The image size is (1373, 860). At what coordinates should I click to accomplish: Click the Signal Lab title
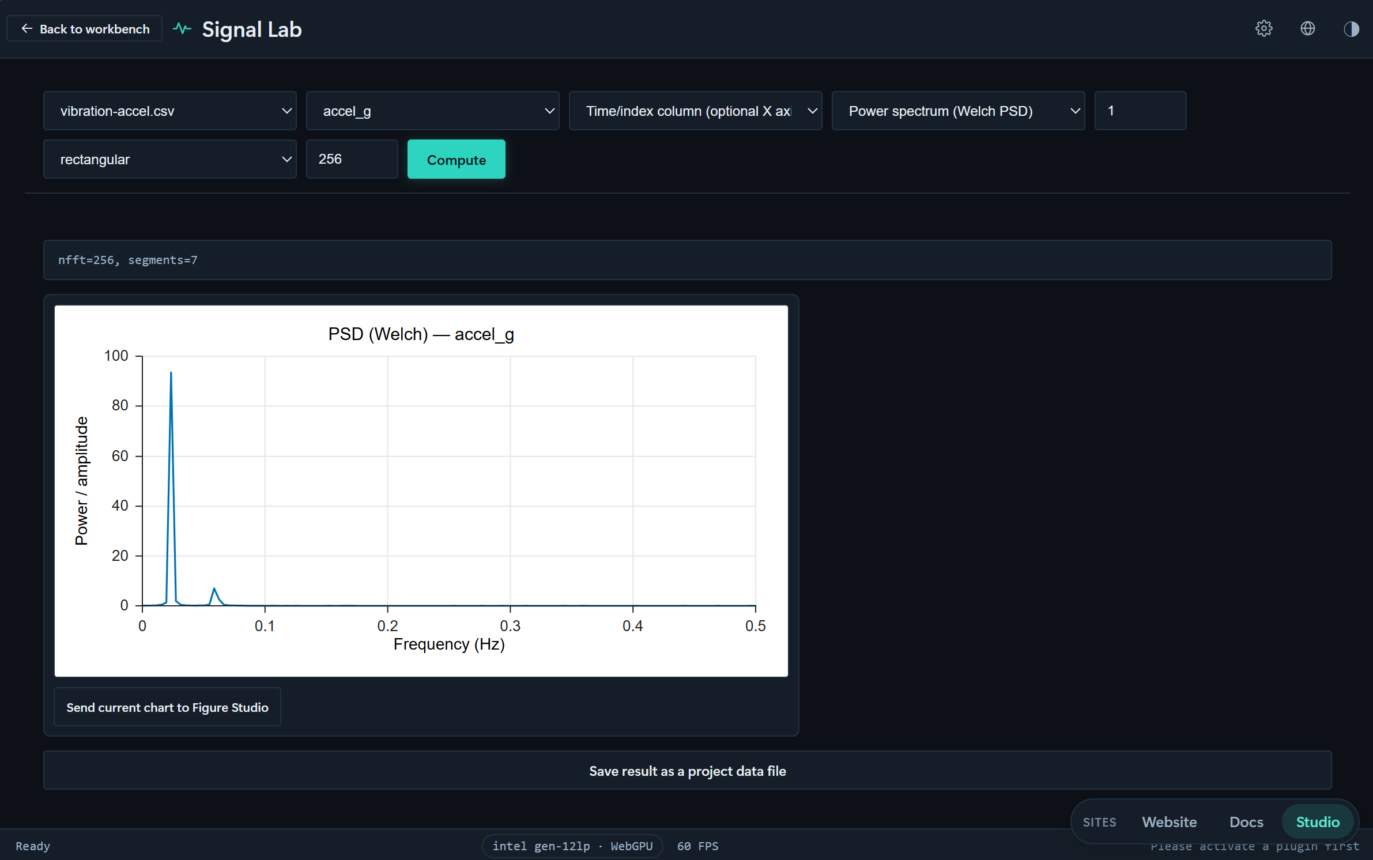coord(252,29)
